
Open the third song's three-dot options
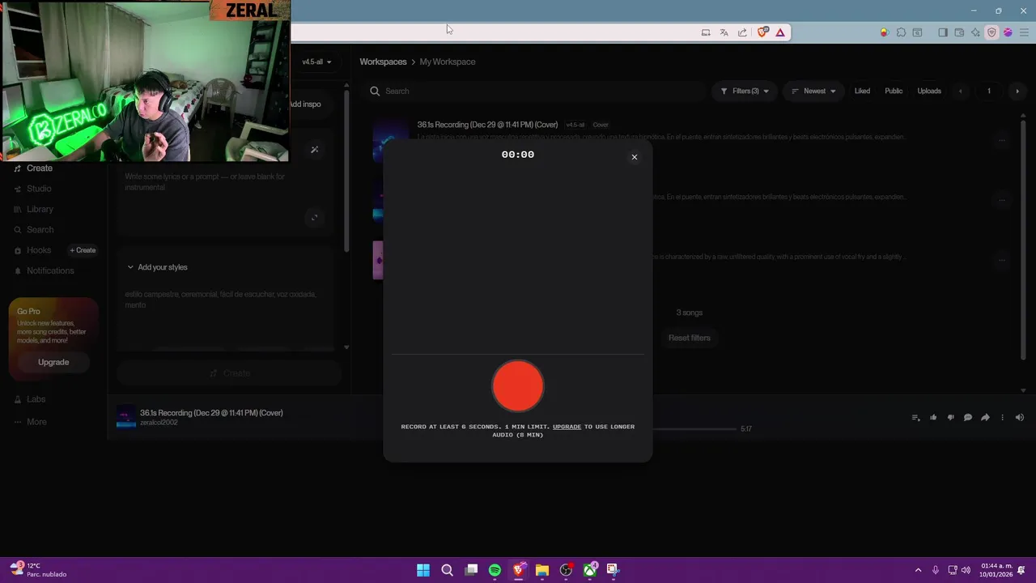click(1002, 261)
